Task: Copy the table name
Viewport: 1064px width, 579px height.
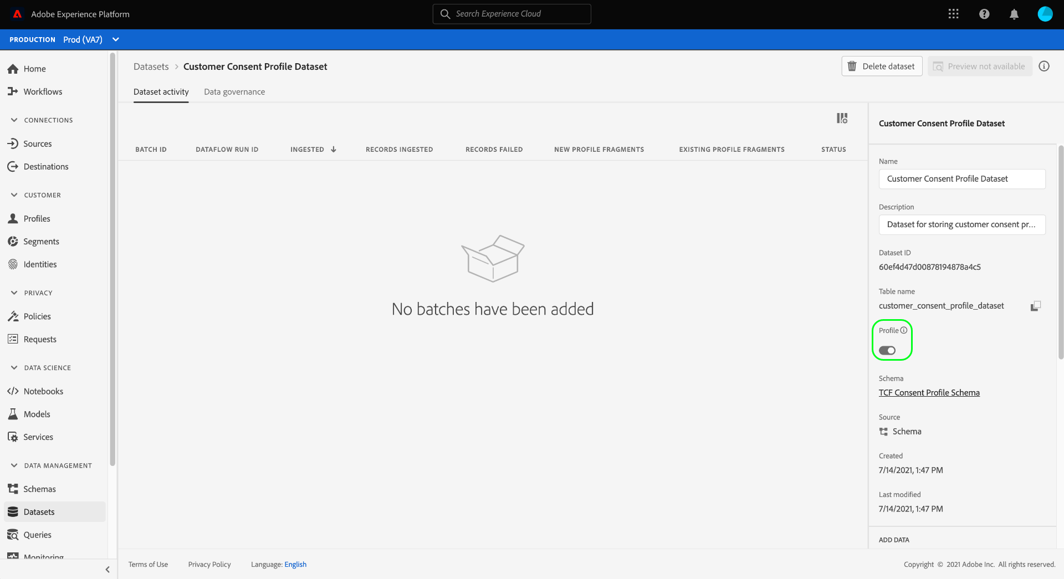Action: (x=1036, y=306)
